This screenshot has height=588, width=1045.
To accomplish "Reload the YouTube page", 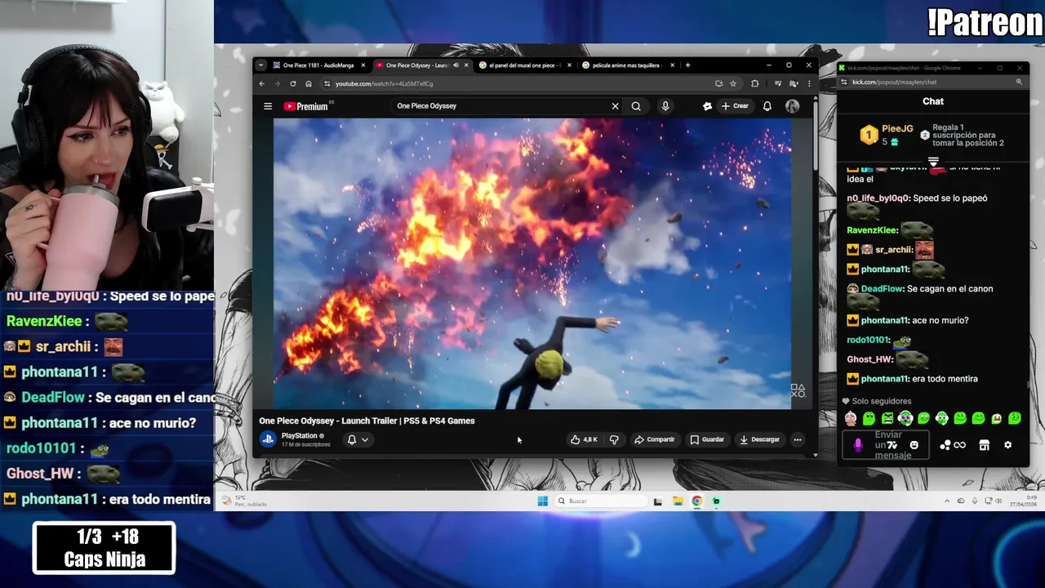I will point(293,83).
